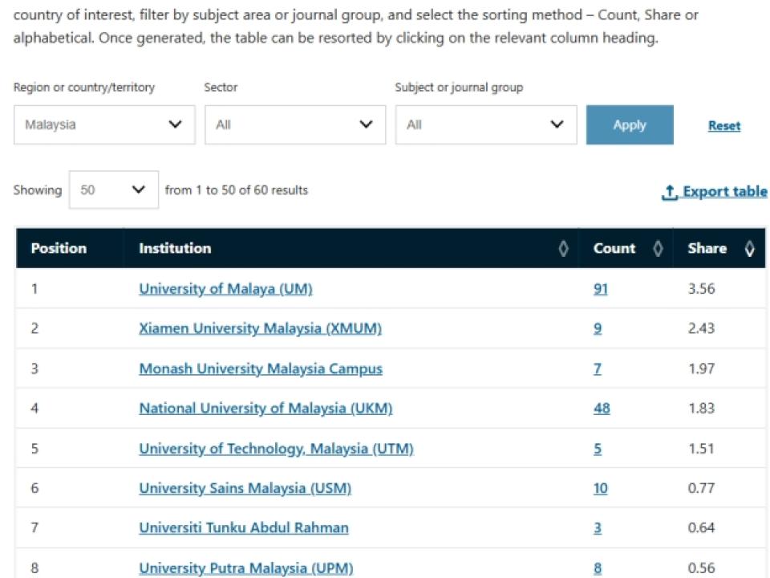The width and height of the screenshot is (770, 578).
Task: Click the 'from 1 to 50 of 60 results' text
Action: click(x=236, y=190)
